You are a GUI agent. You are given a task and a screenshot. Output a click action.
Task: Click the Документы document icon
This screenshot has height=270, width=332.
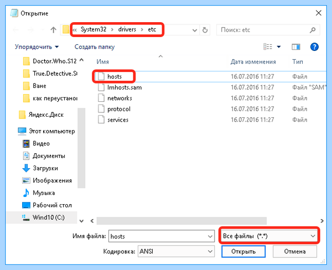pyautogui.click(x=26, y=156)
